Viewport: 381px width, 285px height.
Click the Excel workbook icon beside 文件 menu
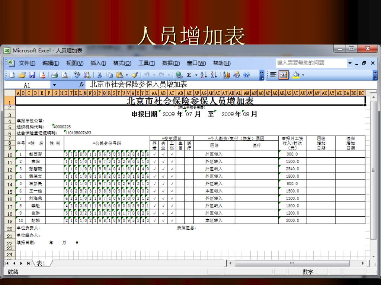tap(11, 63)
